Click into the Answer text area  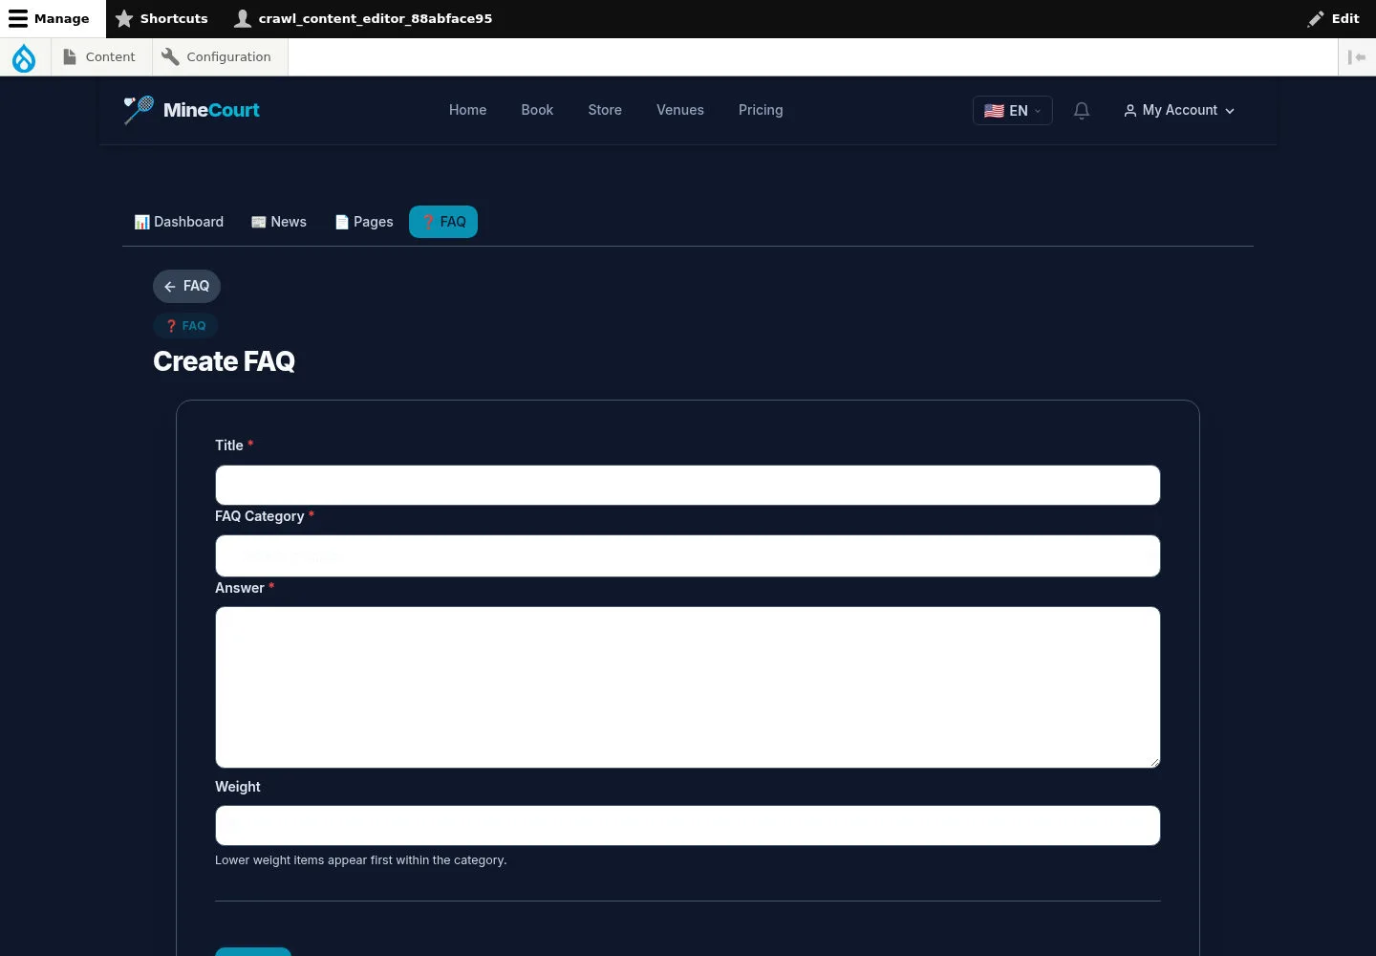688,687
